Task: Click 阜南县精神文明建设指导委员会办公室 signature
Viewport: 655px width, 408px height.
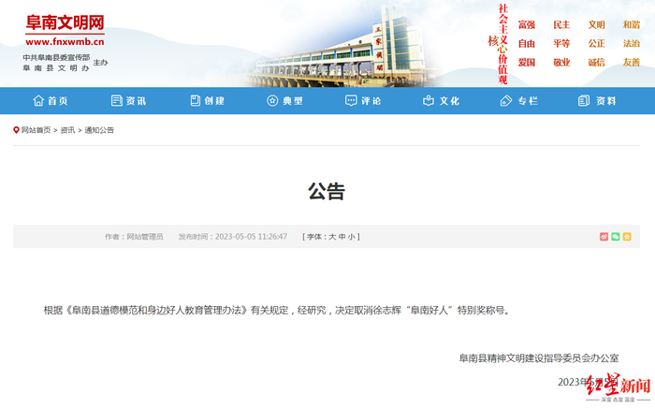Action: (539, 358)
